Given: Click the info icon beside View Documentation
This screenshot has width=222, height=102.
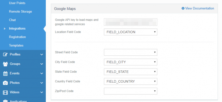Looking at the screenshot, I should click(x=183, y=8).
